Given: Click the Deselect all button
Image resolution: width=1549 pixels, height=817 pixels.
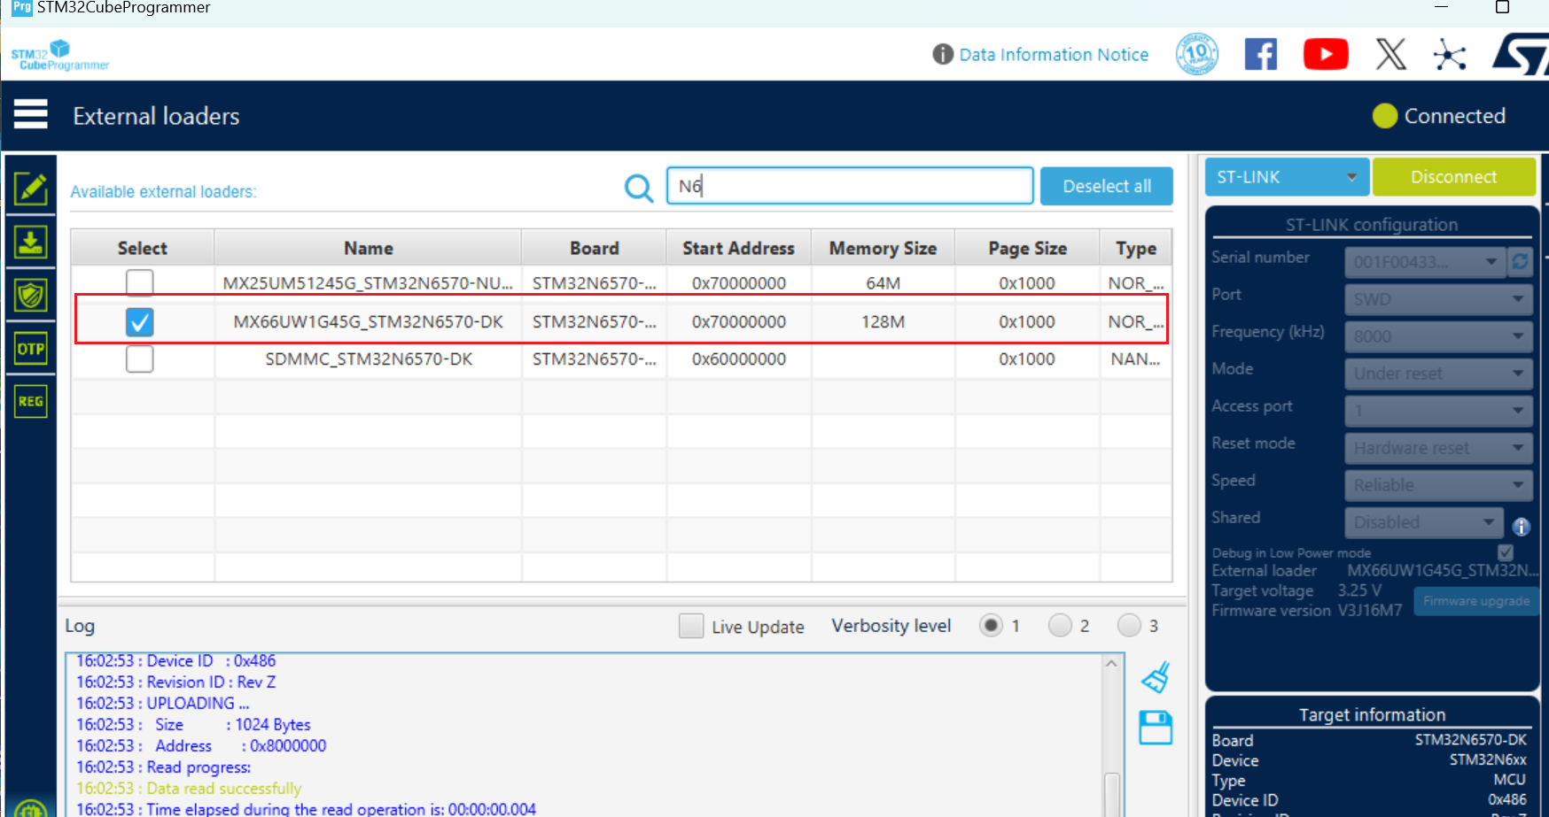Looking at the screenshot, I should click(x=1107, y=187).
